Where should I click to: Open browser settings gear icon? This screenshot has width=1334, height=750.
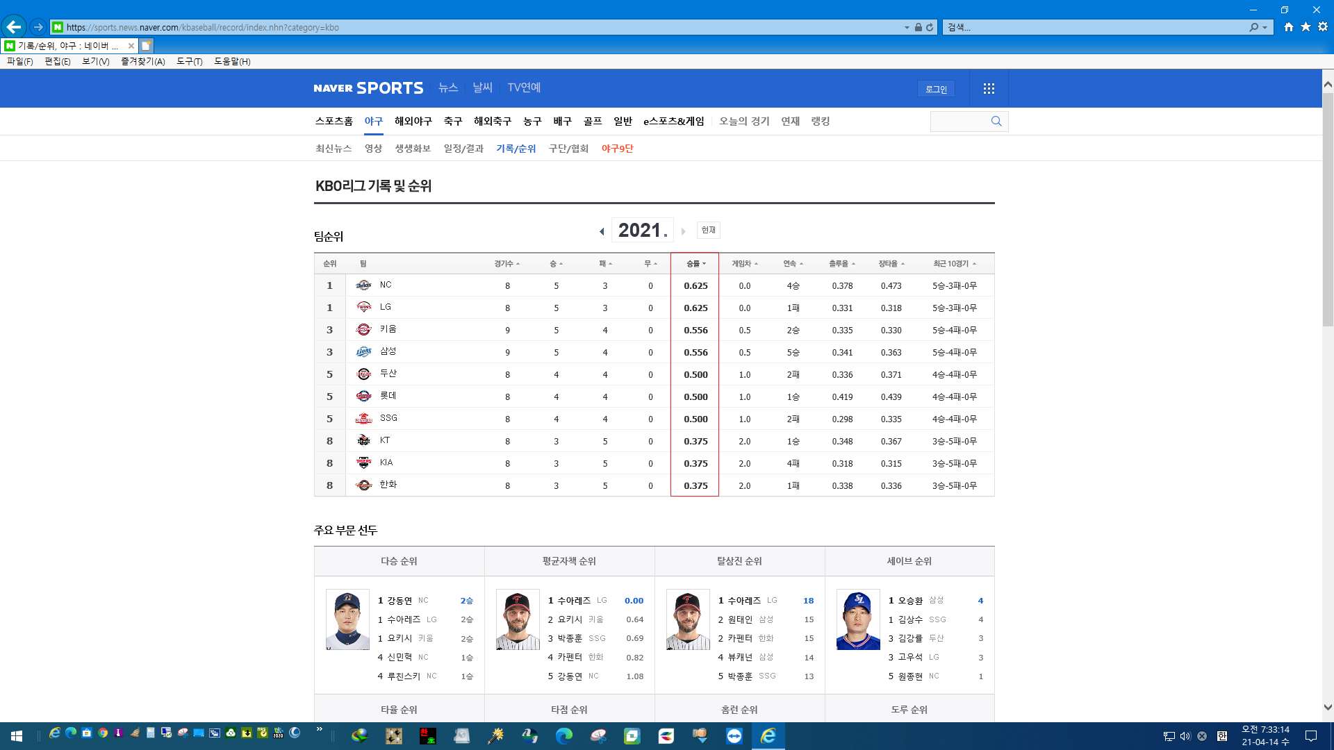tap(1323, 27)
